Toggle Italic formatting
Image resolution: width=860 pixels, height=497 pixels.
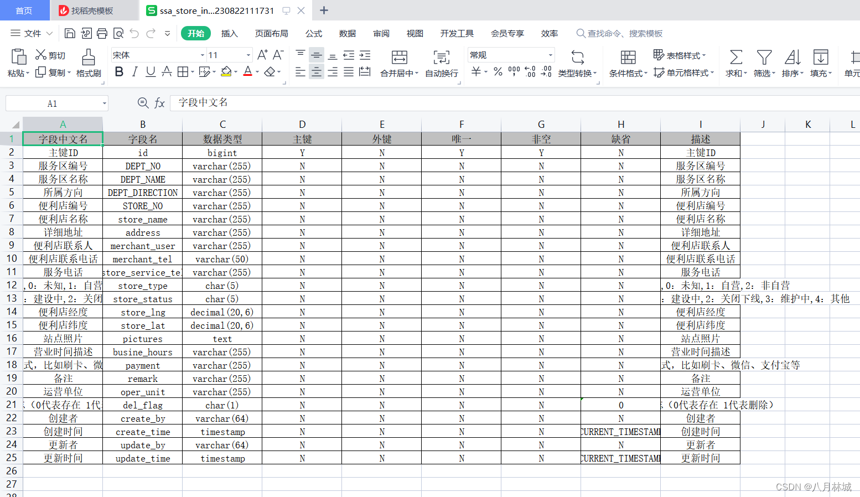point(134,71)
